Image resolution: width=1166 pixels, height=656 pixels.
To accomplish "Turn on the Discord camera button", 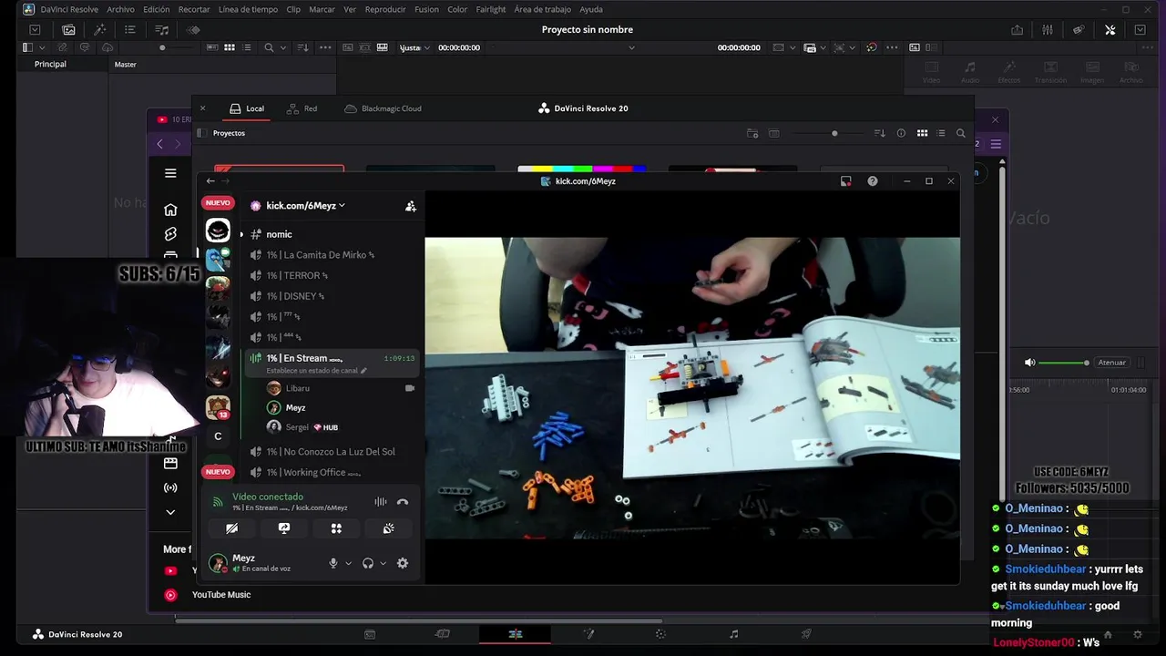I will (231, 528).
